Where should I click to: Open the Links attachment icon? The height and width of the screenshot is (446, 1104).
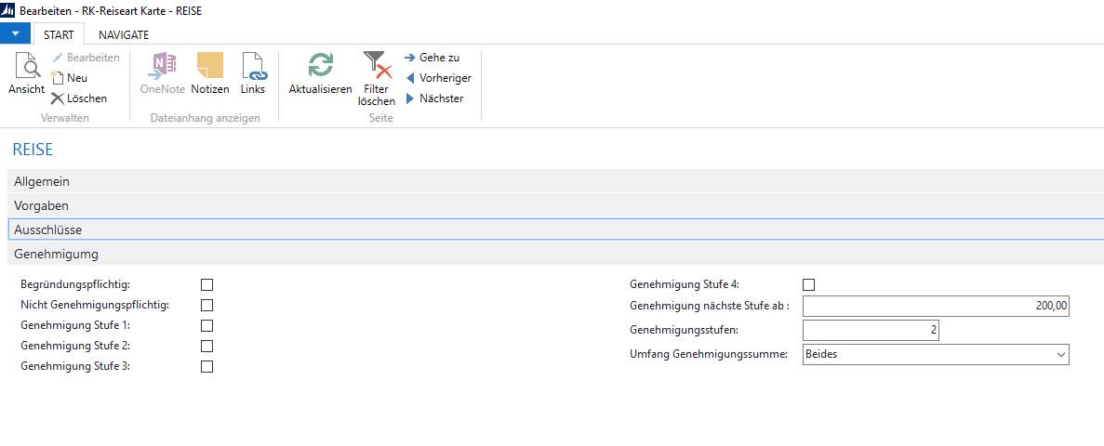point(253,68)
